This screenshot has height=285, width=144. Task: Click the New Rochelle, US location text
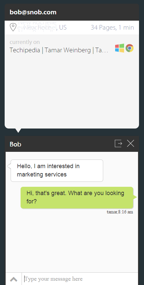pos(42,27)
